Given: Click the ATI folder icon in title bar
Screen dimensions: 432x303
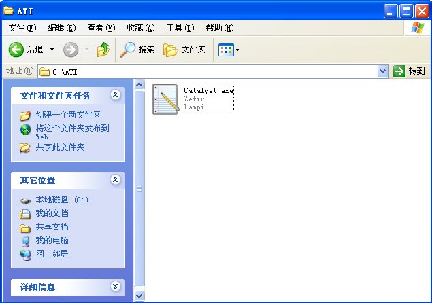Looking at the screenshot, I should point(9,11).
